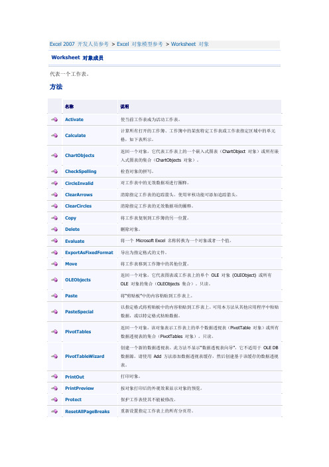Click the method icon beside PivotTableWizard
The height and width of the screenshot is (467, 329).
[54, 356]
